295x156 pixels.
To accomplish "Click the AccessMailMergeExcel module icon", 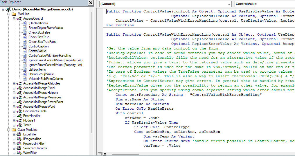I will pyautogui.click(x=19, y=88).
